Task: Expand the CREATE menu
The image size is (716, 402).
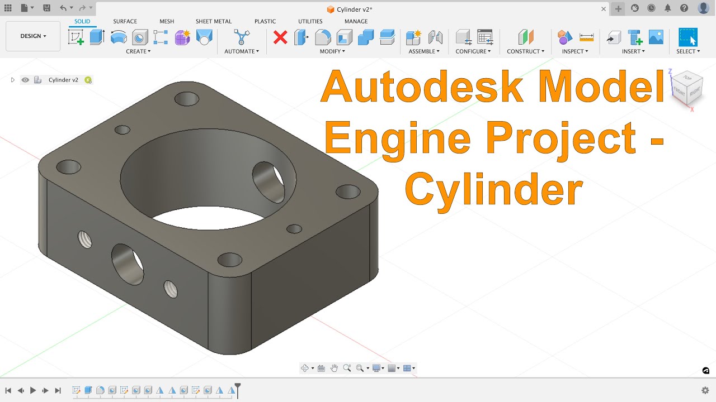Action: pos(138,51)
